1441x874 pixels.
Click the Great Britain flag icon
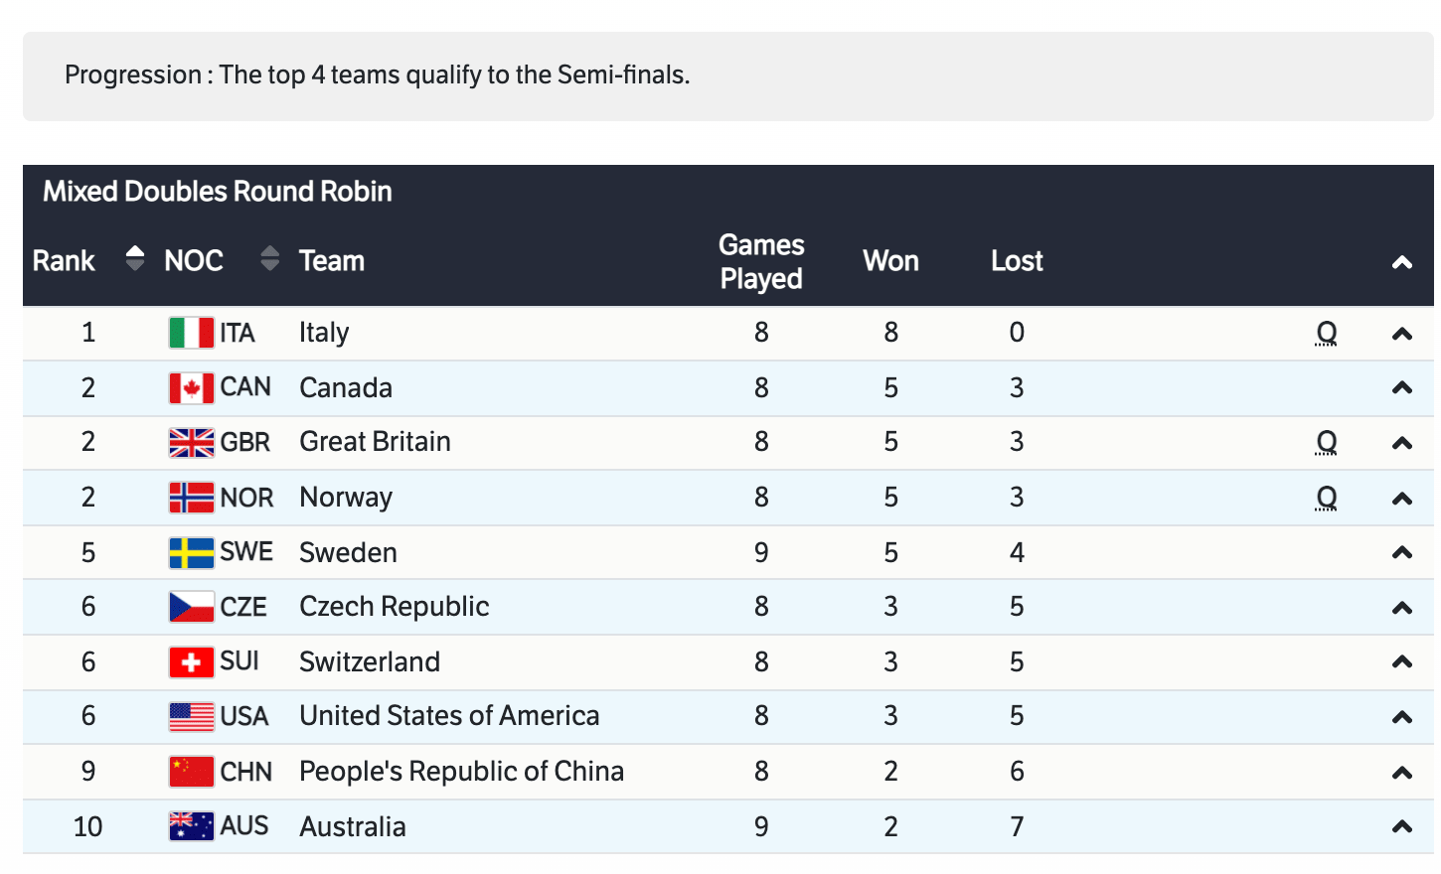pos(191,442)
